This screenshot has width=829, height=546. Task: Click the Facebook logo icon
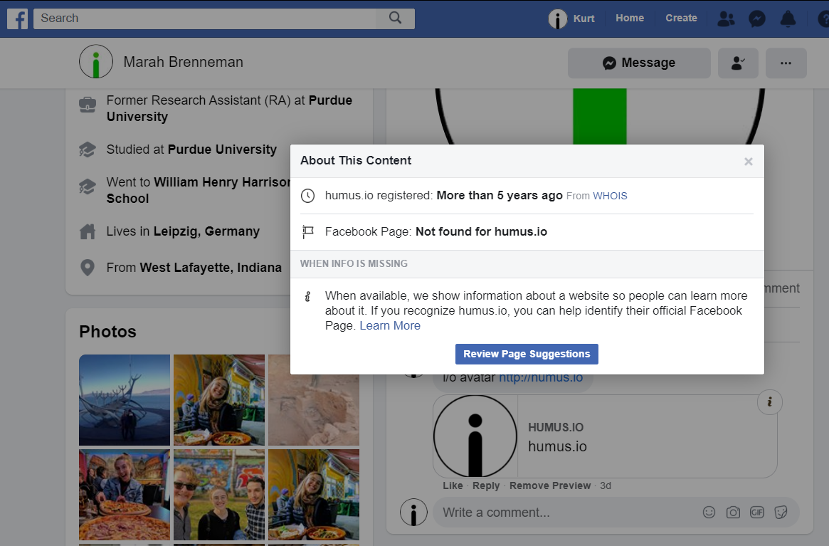point(18,19)
